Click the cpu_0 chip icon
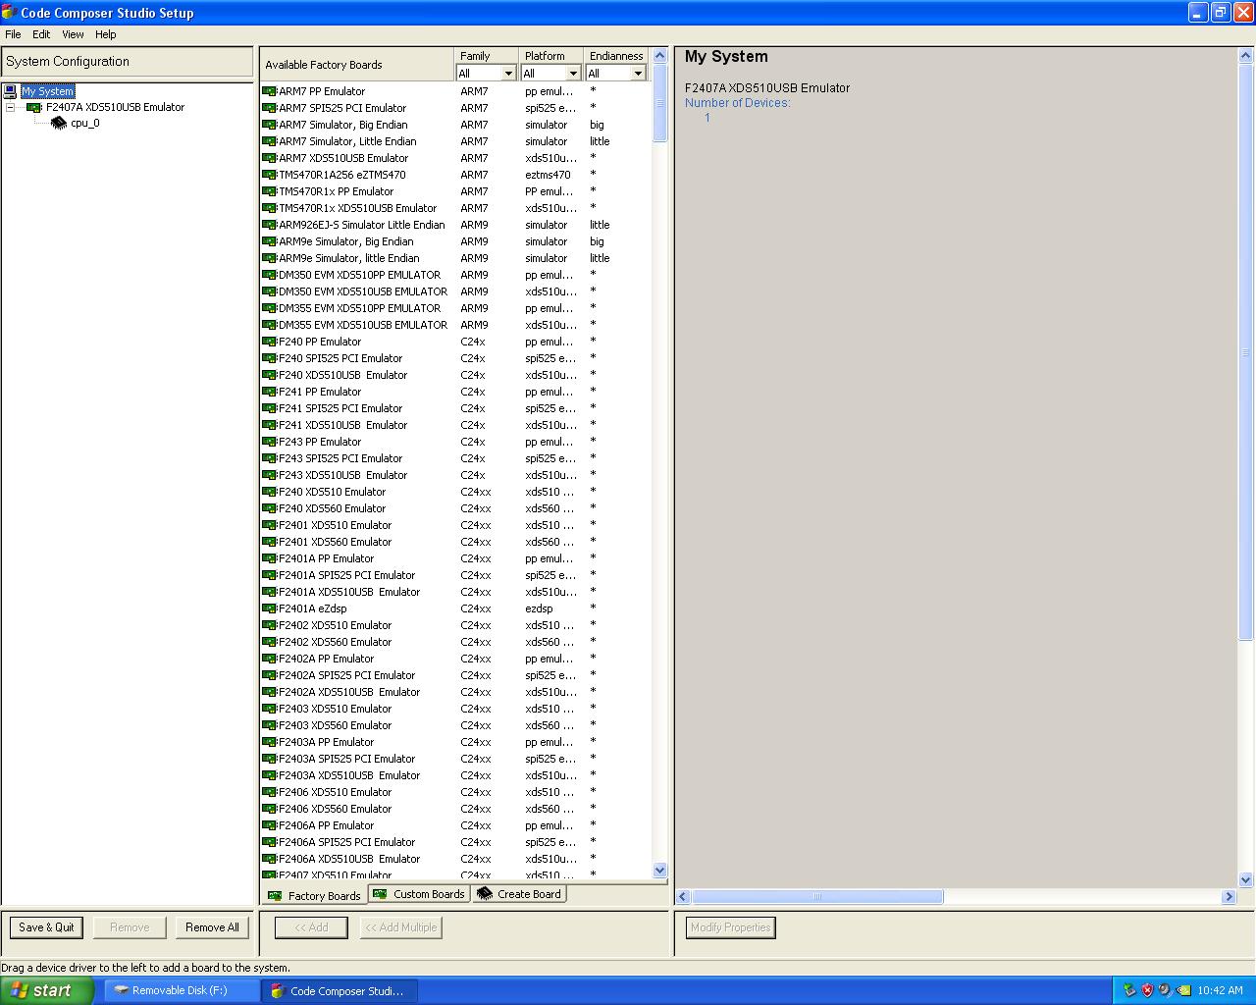Image resolution: width=1256 pixels, height=1005 pixels. (59, 124)
